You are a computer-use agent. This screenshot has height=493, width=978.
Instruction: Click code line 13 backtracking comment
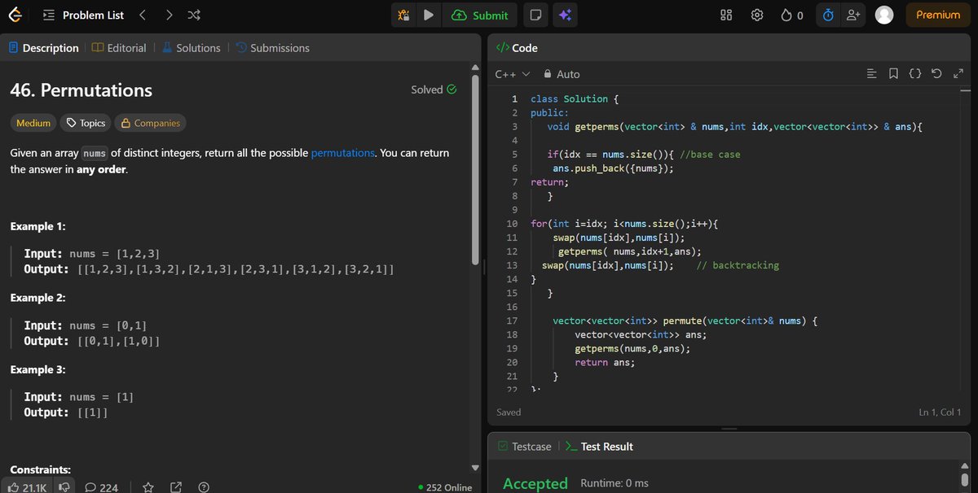coord(738,265)
